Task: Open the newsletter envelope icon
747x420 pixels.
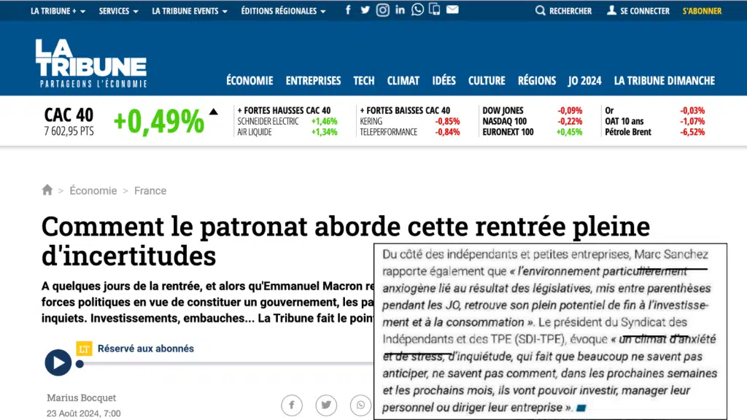Action: pos(452,10)
